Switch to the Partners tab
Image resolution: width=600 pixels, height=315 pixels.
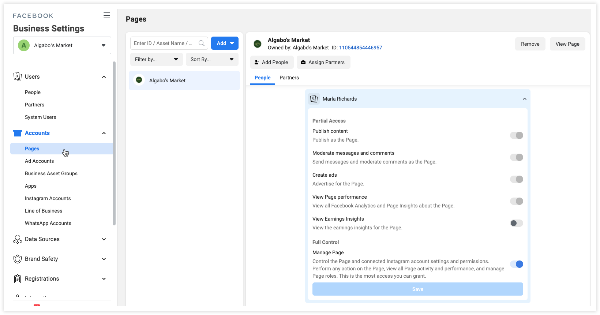289,78
